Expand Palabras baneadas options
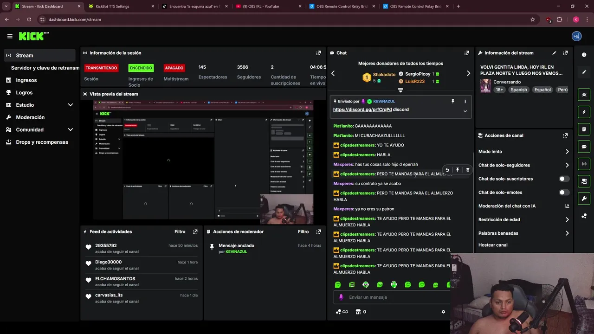This screenshot has height=334, width=594. (x=567, y=233)
